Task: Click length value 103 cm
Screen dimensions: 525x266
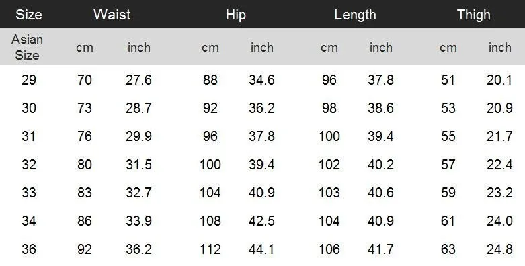Action: point(329,193)
